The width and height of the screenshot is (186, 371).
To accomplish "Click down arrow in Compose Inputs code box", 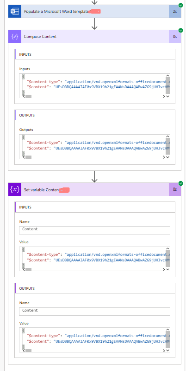I will tap(167, 96).
